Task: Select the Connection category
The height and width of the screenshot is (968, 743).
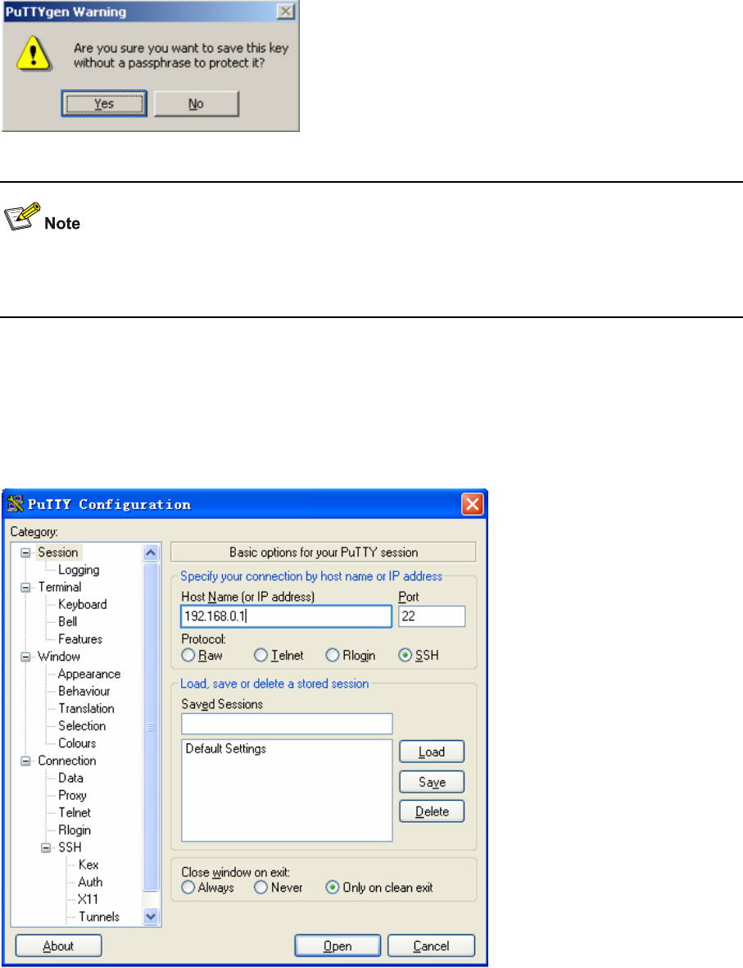Action: click(x=66, y=761)
